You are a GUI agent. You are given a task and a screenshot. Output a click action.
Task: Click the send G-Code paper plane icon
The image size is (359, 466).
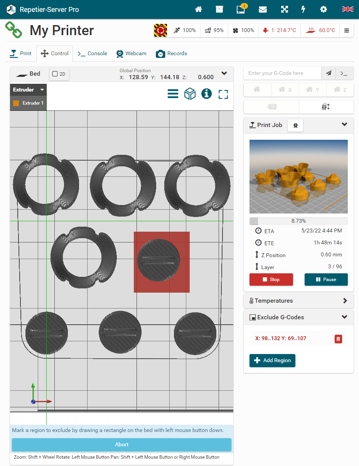pyautogui.click(x=329, y=73)
